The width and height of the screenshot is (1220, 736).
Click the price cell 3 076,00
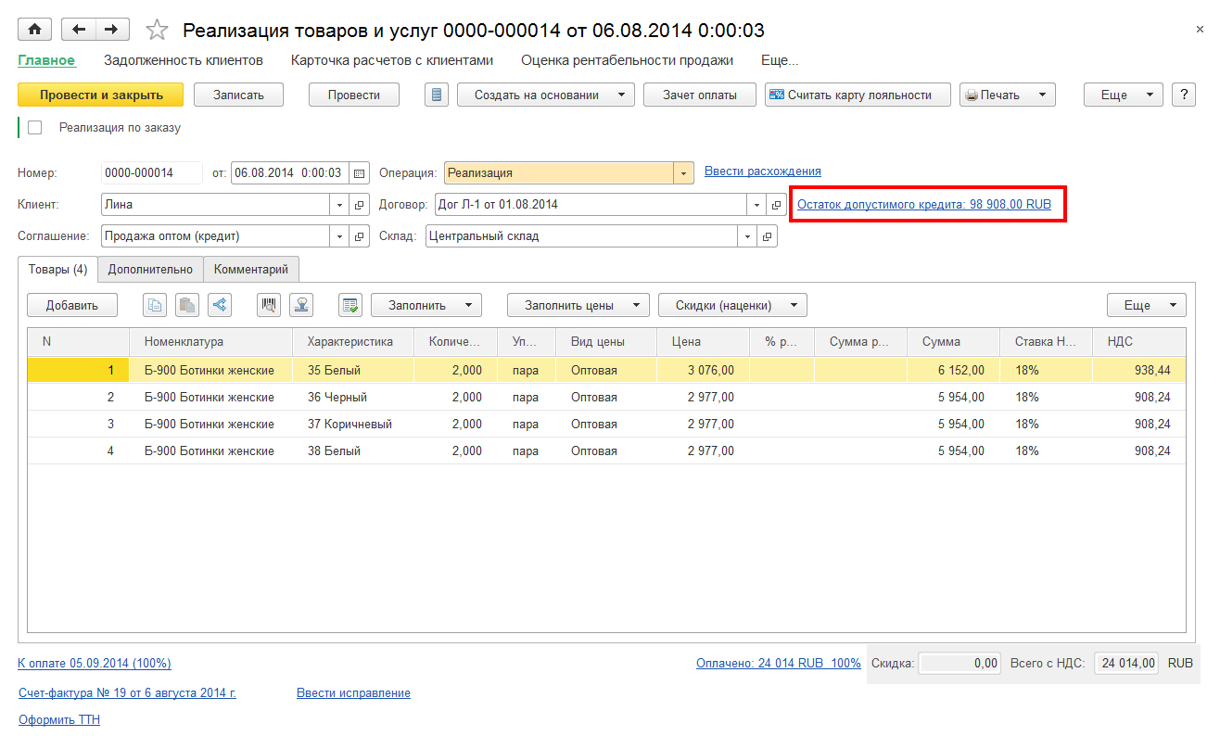[703, 370]
